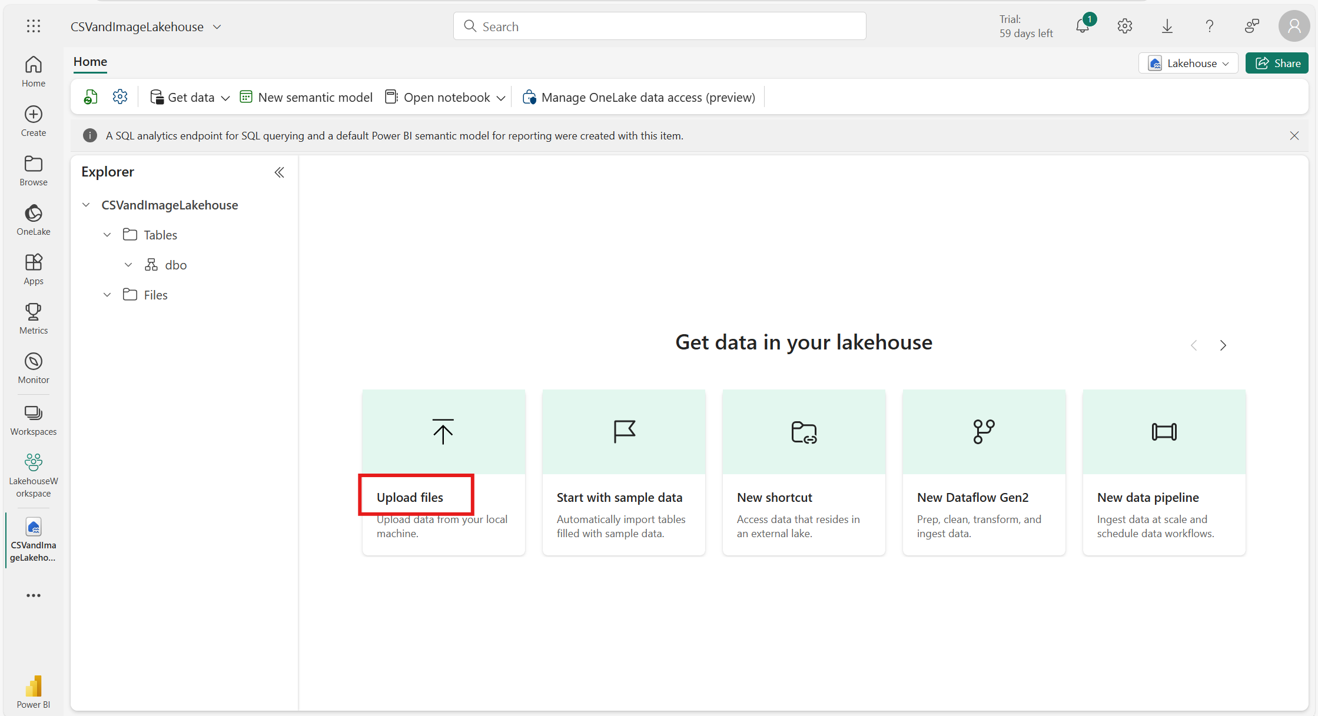Click into the Search box

(659, 26)
